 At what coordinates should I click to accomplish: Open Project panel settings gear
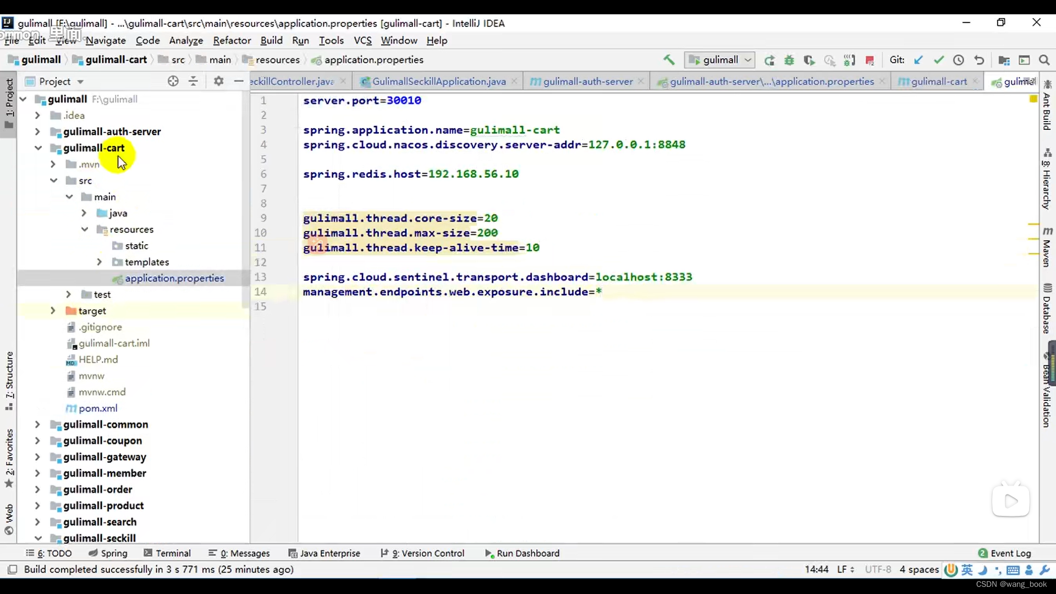point(218,81)
